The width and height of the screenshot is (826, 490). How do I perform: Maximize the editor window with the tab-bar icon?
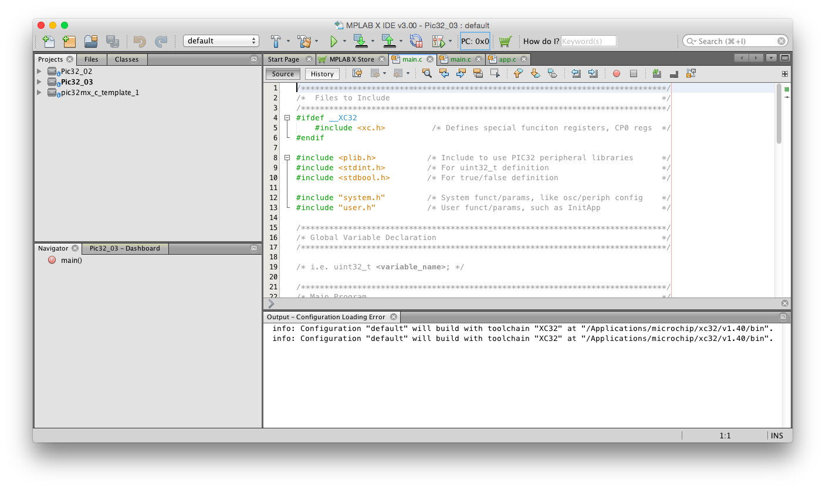point(785,58)
